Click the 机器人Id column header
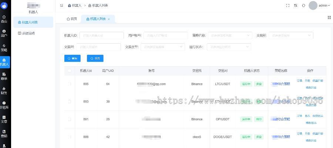This screenshot has height=148, width=333. [x=86, y=71]
